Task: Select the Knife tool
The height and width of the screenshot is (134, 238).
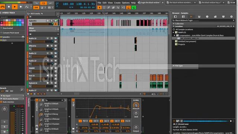Action: (x=118, y=7)
